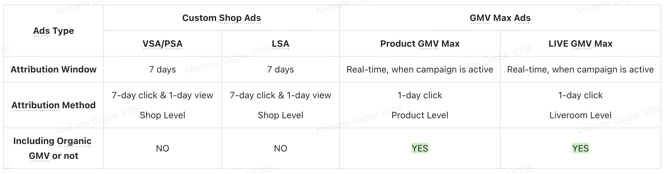Click LIVE GMV Max "Real-time" attribution cell

580,70
